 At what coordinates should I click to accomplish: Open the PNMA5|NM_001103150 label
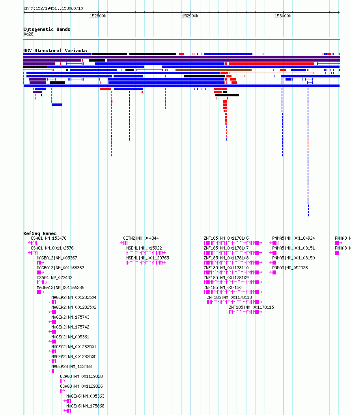click(294, 258)
